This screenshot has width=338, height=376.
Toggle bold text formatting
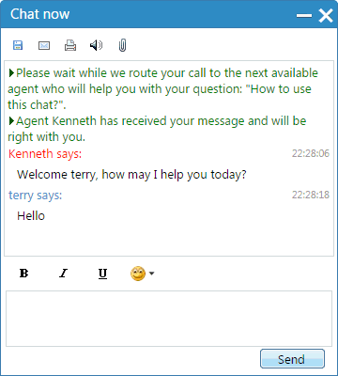(23, 274)
